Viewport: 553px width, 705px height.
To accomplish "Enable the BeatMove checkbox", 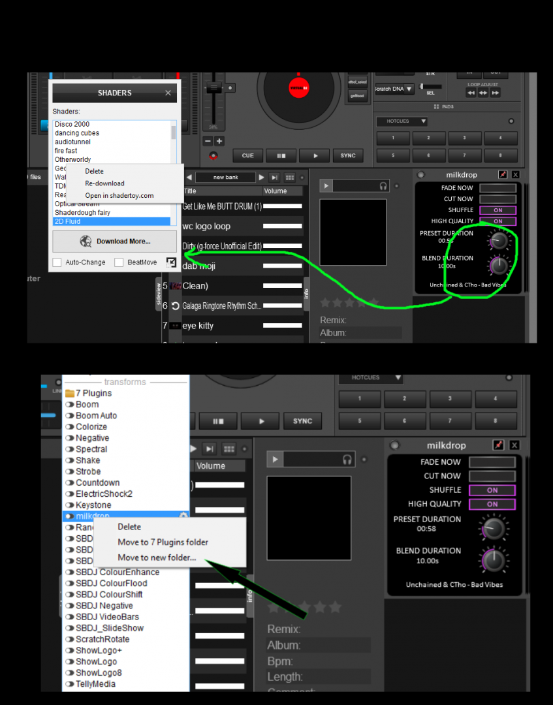I will click(x=119, y=262).
